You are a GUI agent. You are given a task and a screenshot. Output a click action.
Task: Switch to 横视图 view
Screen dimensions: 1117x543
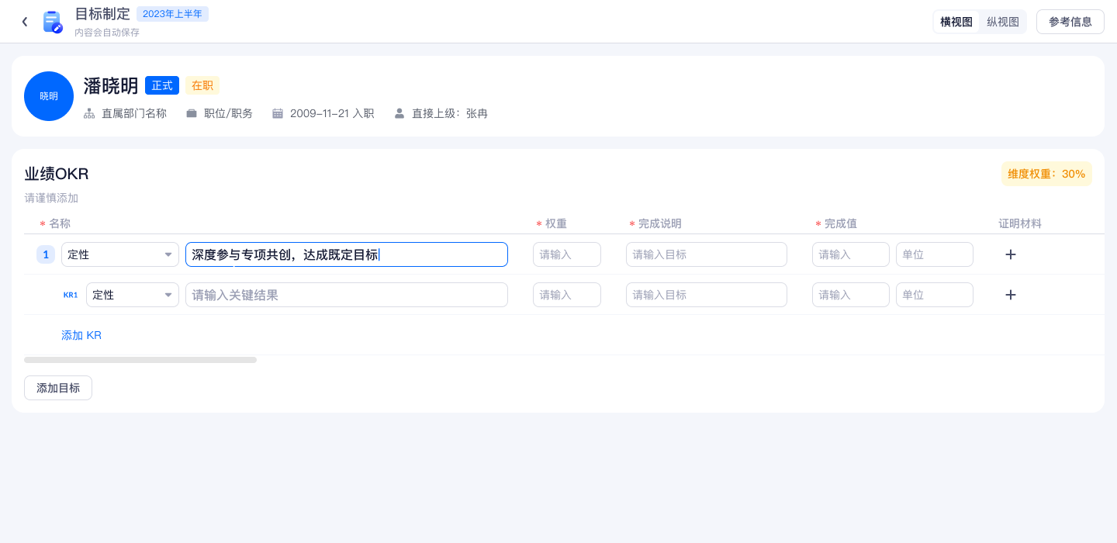956,22
